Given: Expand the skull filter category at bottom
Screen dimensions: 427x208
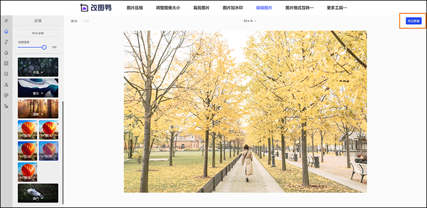Looking at the screenshot, I should point(38,193).
